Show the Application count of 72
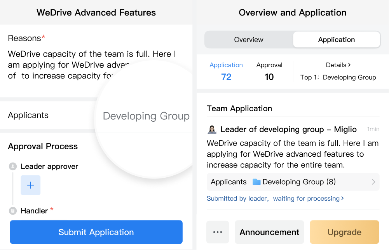The height and width of the screenshot is (250, 389). point(226,72)
